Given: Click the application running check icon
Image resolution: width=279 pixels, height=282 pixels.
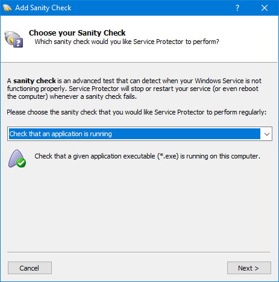Looking at the screenshot, I should click(17, 158).
